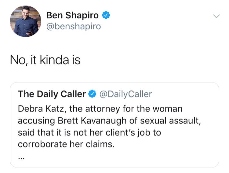Click the "Debra Katz, the attorney" line
The height and width of the screenshot is (173, 229).
point(100,109)
